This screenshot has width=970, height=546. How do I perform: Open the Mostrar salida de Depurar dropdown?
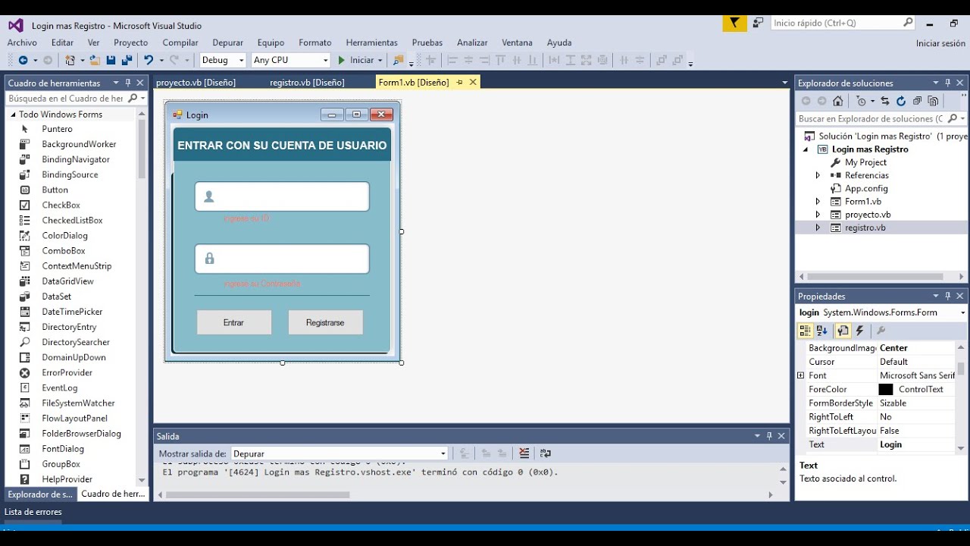(x=443, y=453)
